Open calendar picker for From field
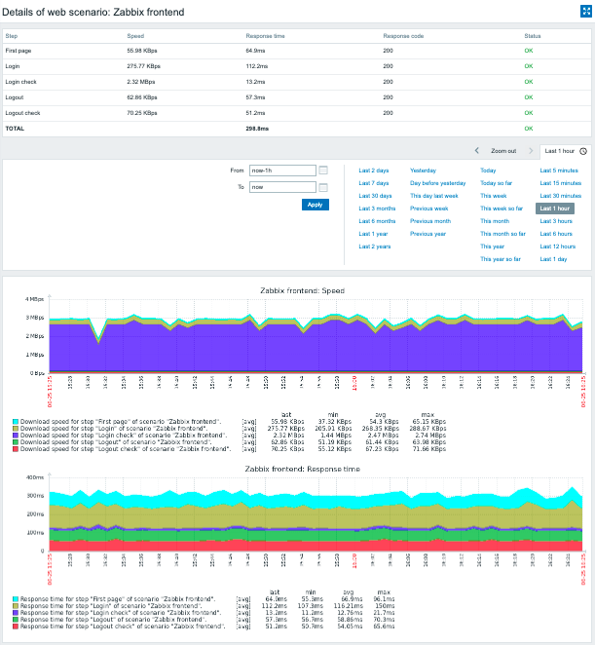The height and width of the screenshot is (645, 595). coord(323,171)
